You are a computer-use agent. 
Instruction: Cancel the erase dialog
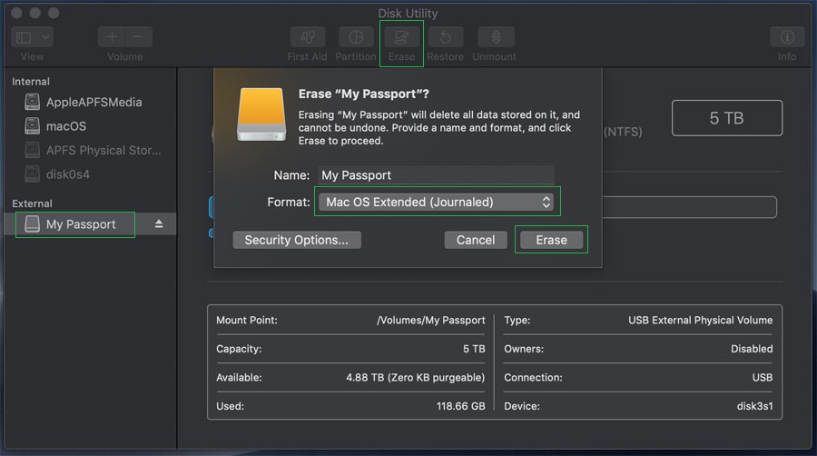point(476,240)
